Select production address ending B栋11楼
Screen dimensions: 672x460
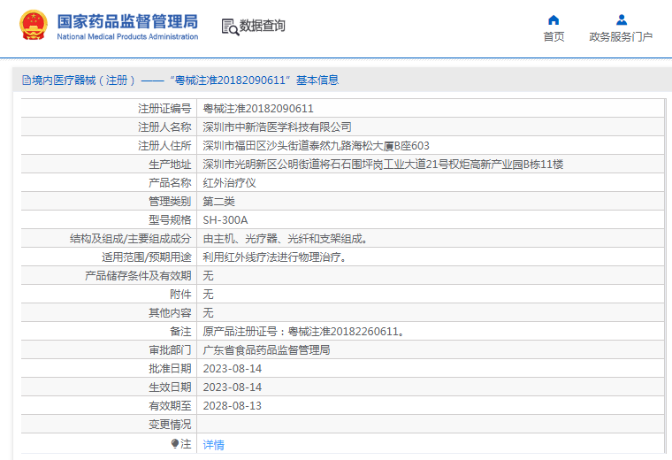click(x=383, y=165)
